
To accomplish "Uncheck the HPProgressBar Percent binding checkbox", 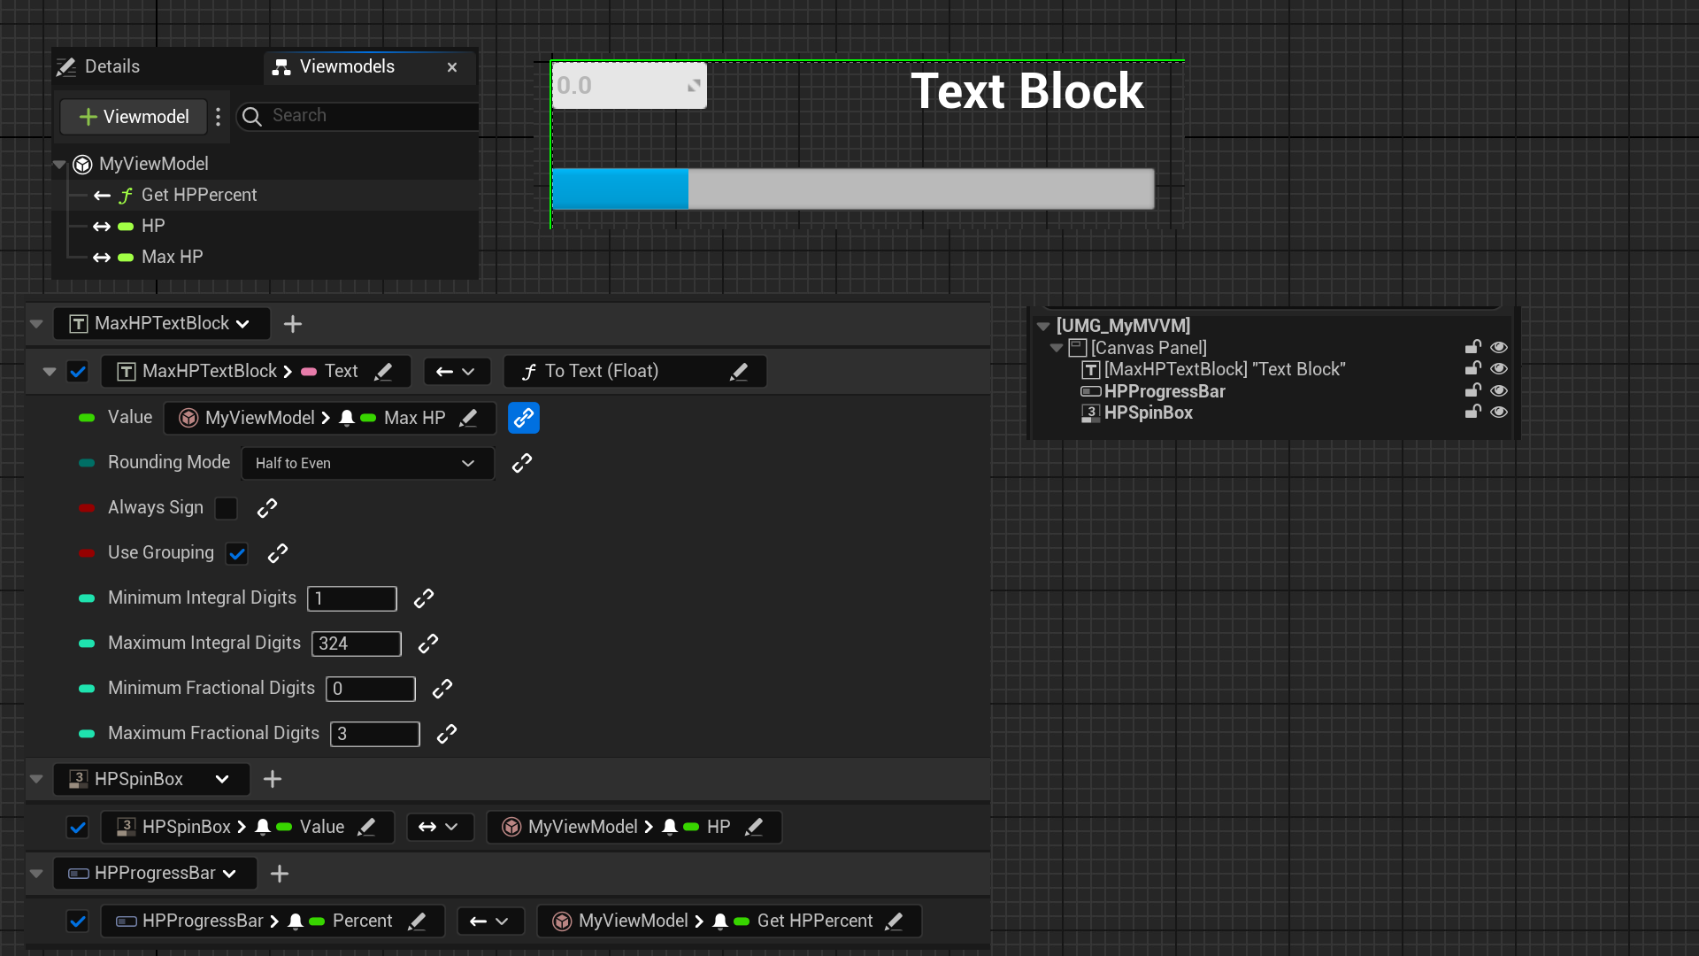I will [x=78, y=921].
